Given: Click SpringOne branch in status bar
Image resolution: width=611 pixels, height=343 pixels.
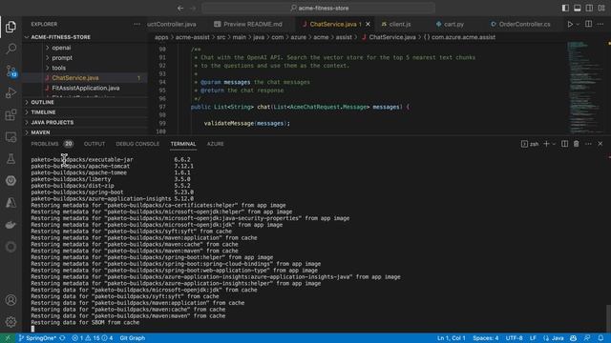Looking at the screenshot, I should (37, 338).
